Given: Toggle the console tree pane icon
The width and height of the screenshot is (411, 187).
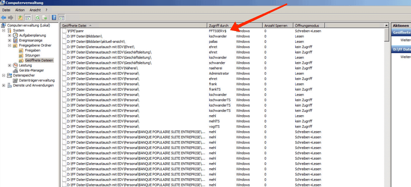Looking at the screenshot, I should coord(28,18).
